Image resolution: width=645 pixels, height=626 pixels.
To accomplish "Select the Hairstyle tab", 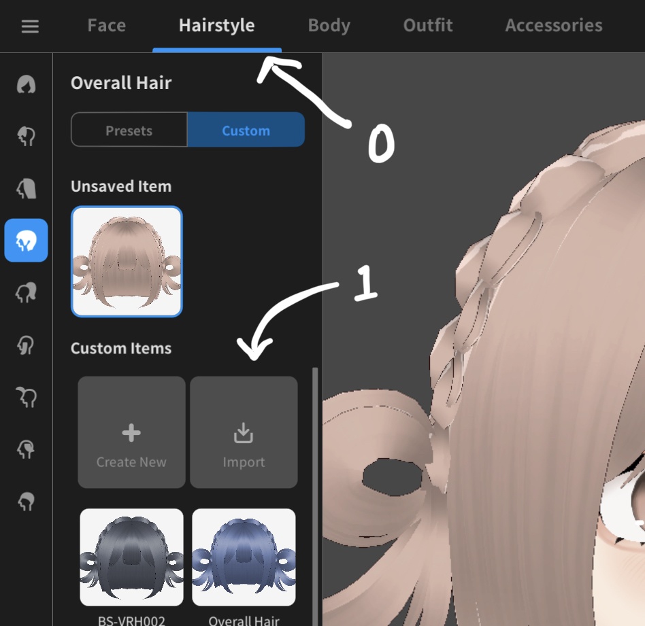I will tap(216, 25).
